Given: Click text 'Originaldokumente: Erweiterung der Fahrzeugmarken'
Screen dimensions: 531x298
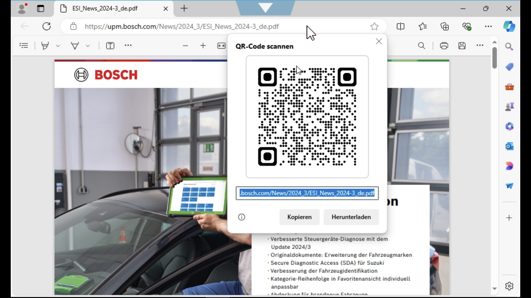Looking at the screenshot, I should 341,255.
